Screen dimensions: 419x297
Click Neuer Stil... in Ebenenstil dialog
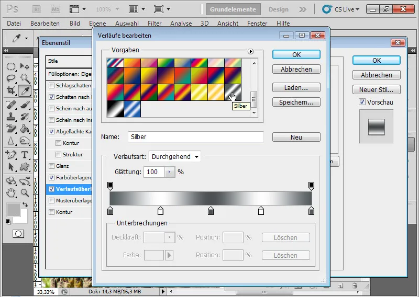(376, 89)
